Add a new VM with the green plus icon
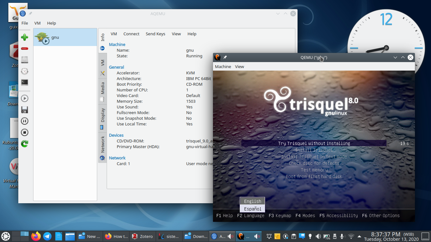This screenshot has height=242, width=431. coord(25,37)
